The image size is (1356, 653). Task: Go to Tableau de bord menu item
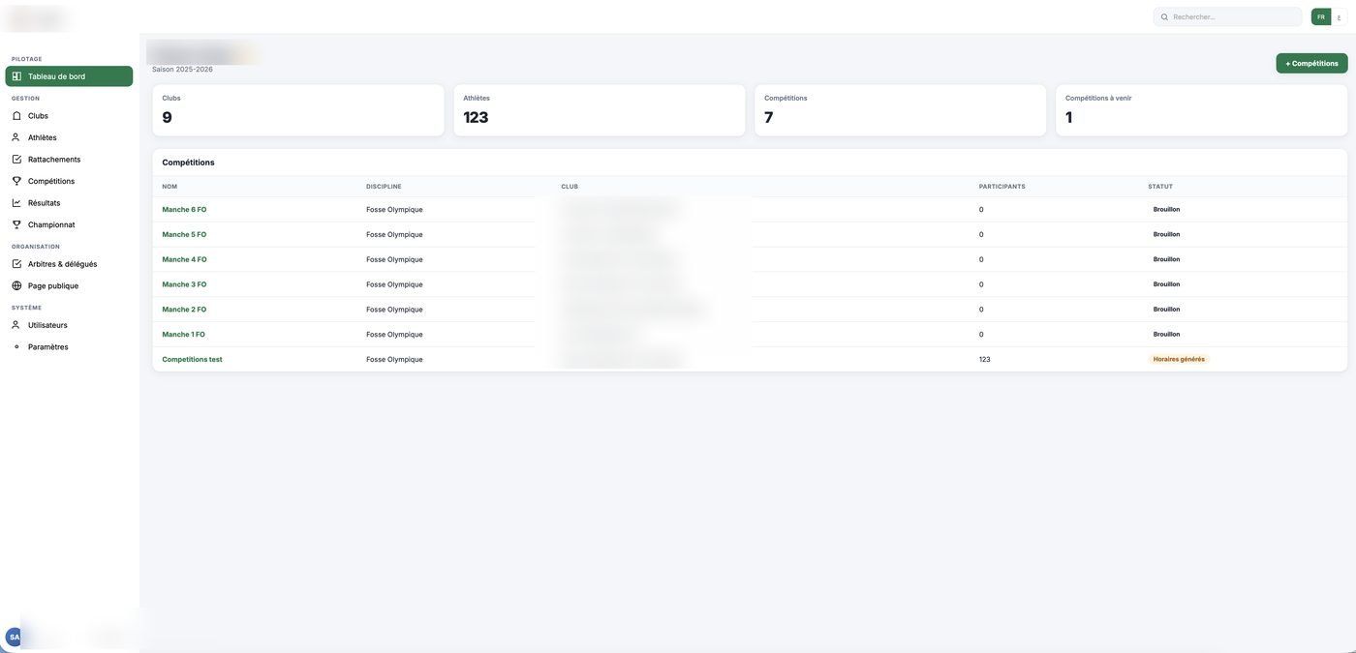pyautogui.click(x=69, y=76)
